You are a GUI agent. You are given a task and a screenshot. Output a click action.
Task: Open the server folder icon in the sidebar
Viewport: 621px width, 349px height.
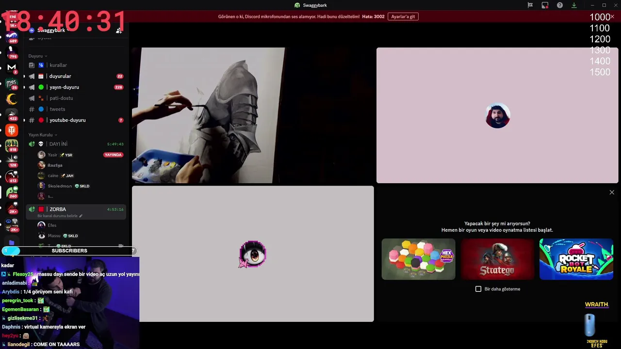pyautogui.click(x=12, y=242)
